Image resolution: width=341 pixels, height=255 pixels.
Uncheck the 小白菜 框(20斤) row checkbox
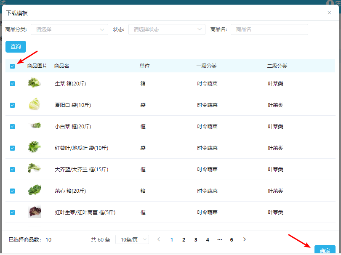12,127
